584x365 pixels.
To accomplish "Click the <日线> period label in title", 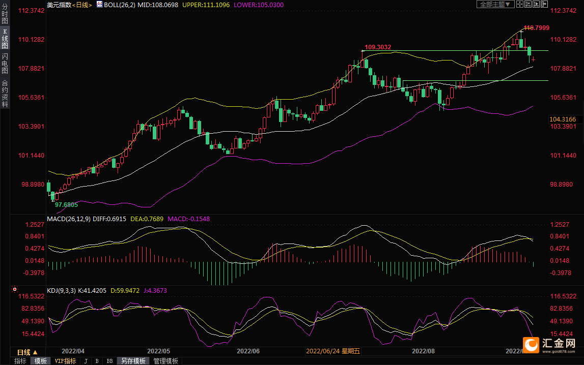I will (81, 5).
